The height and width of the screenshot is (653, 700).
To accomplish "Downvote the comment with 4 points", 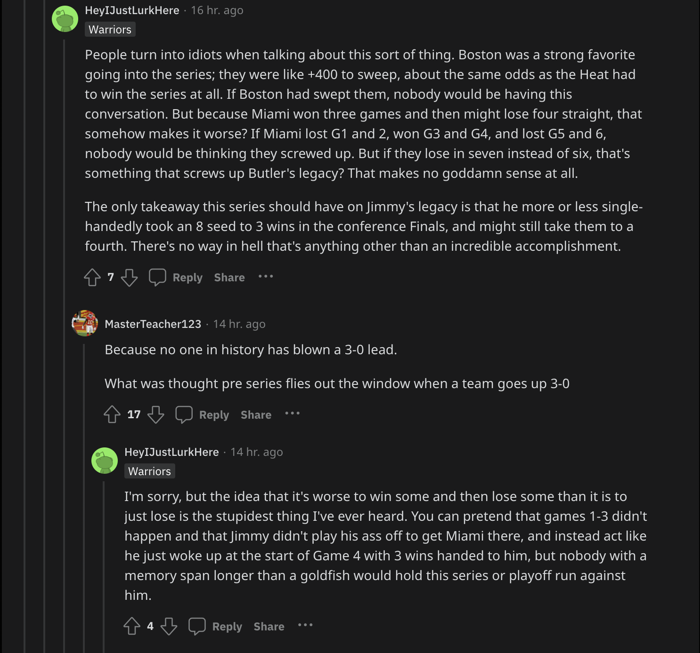I will (x=169, y=626).
